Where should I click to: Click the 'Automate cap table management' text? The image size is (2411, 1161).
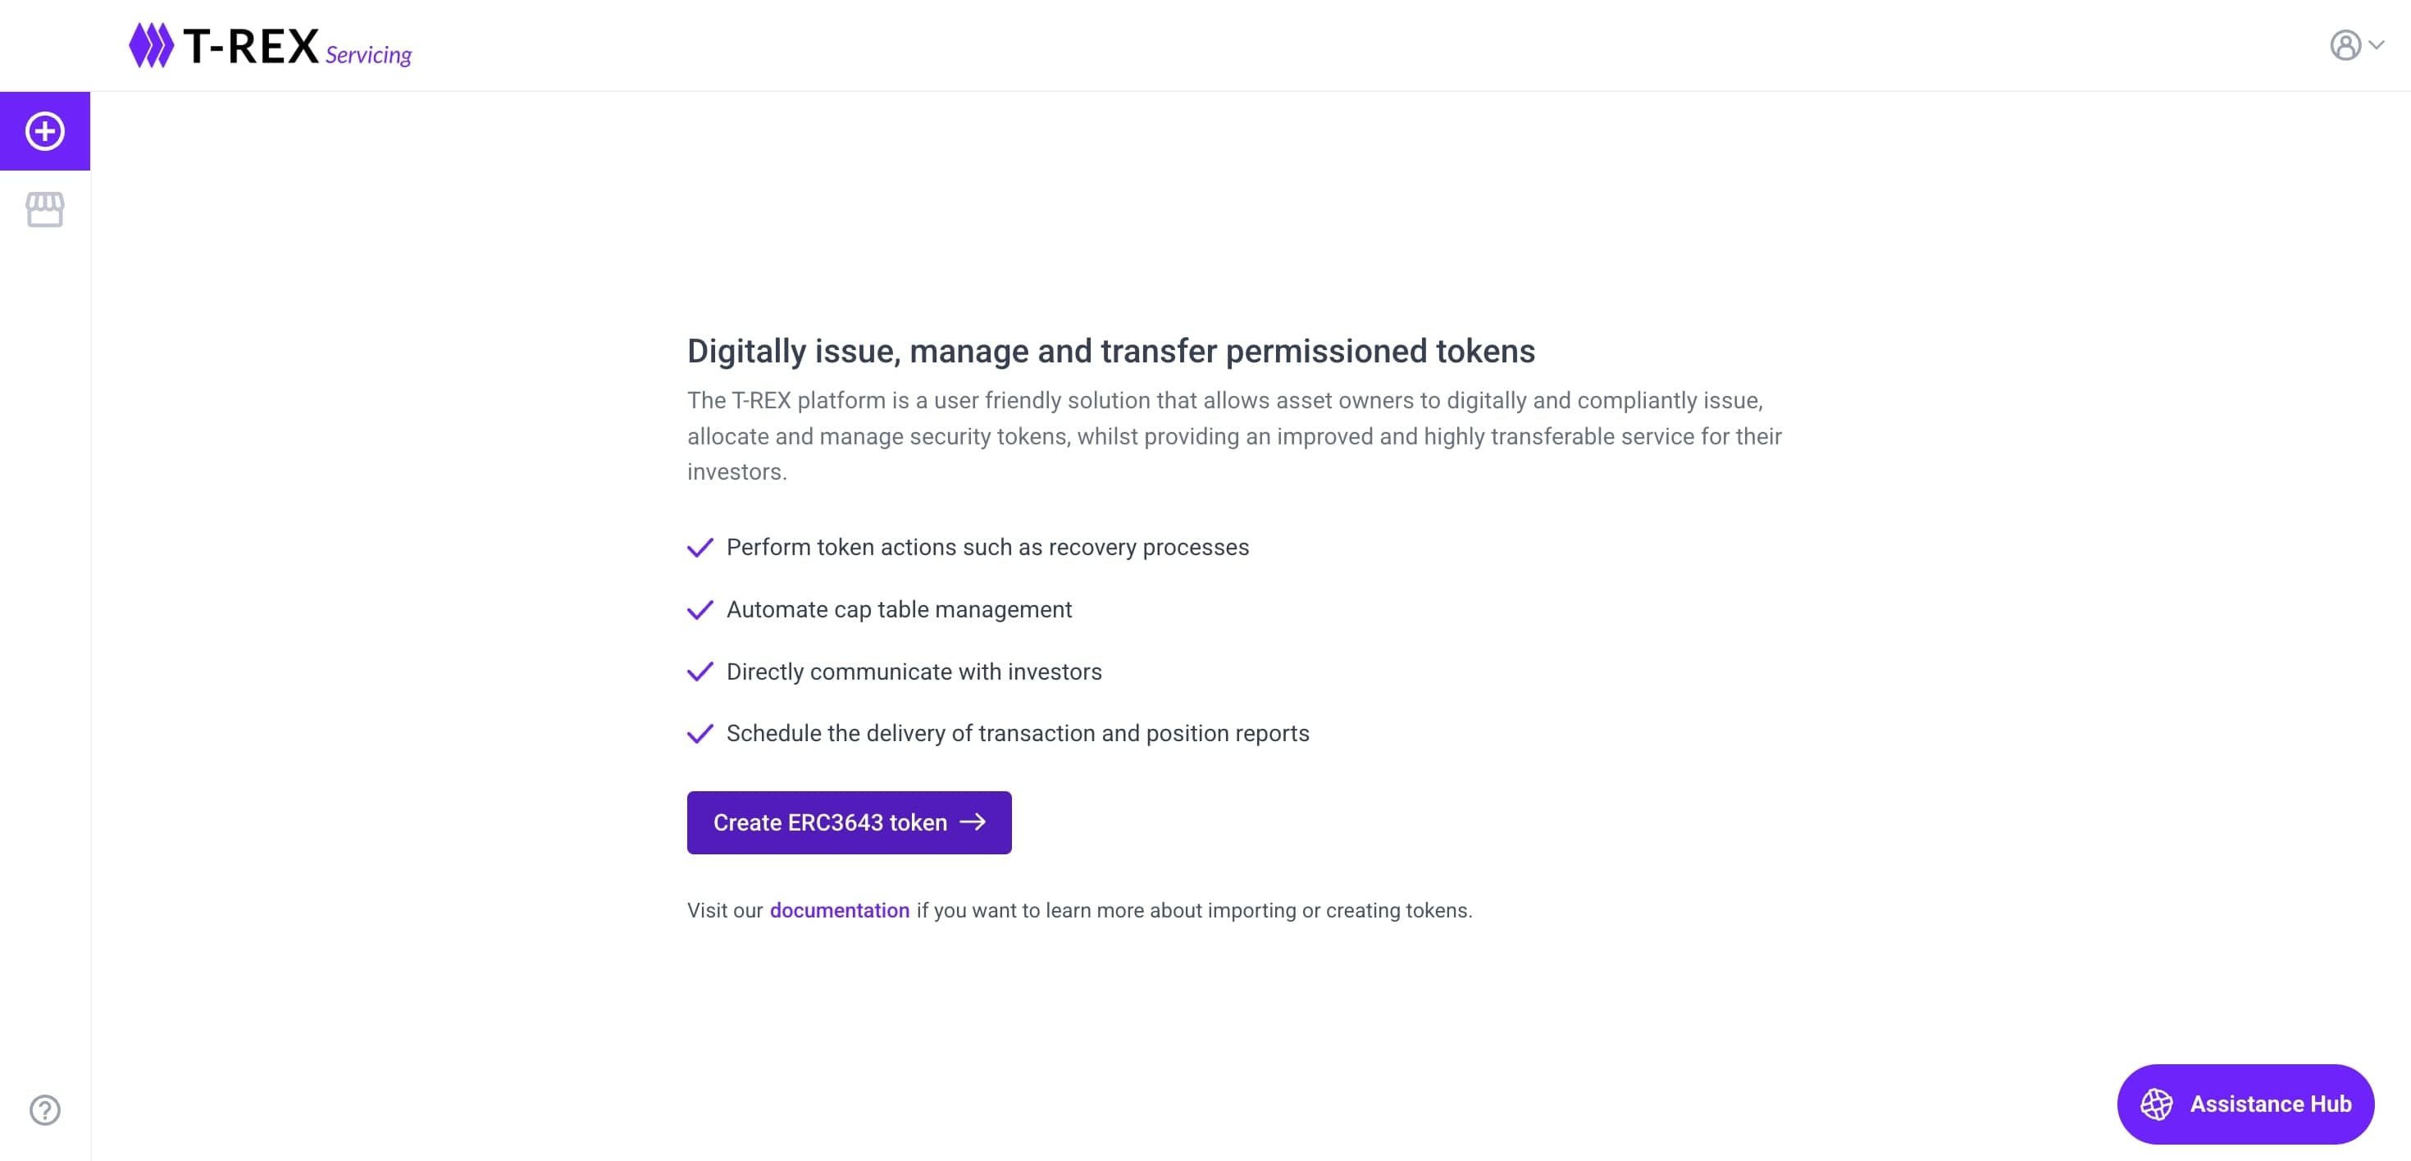point(899,610)
